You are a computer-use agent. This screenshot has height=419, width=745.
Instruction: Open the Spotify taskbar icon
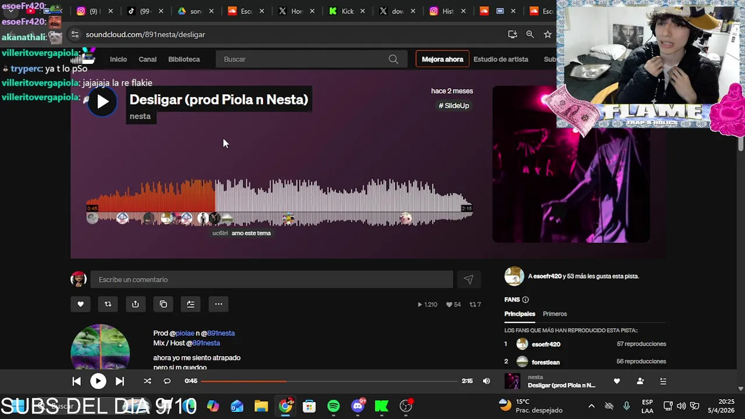point(334,406)
